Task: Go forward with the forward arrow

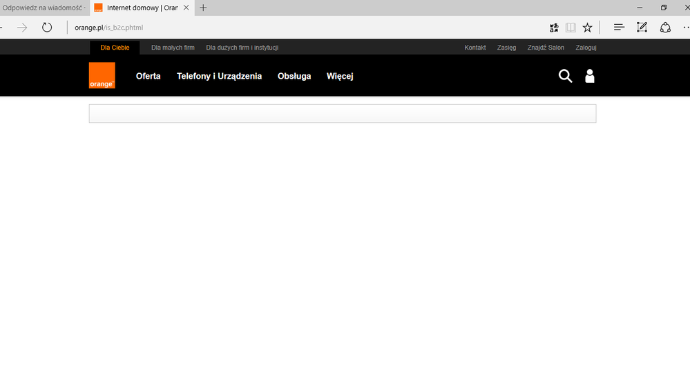Action: point(22,28)
